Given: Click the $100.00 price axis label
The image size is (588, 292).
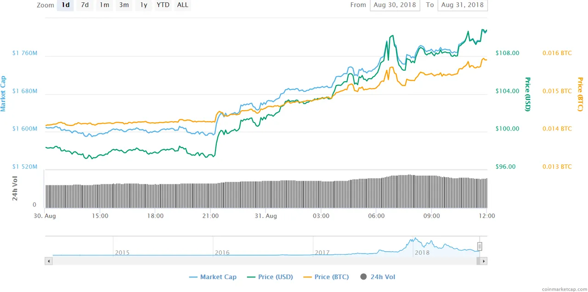Looking at the screenshot, I should tap(507, 129).
